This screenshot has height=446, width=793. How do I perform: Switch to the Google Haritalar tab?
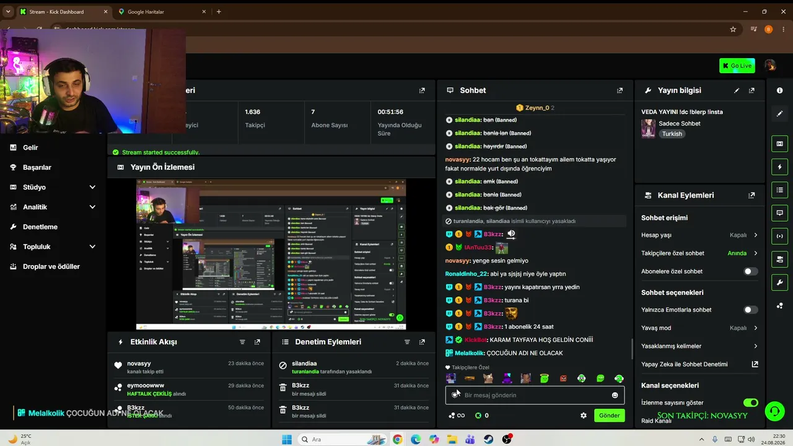(161, 12)
